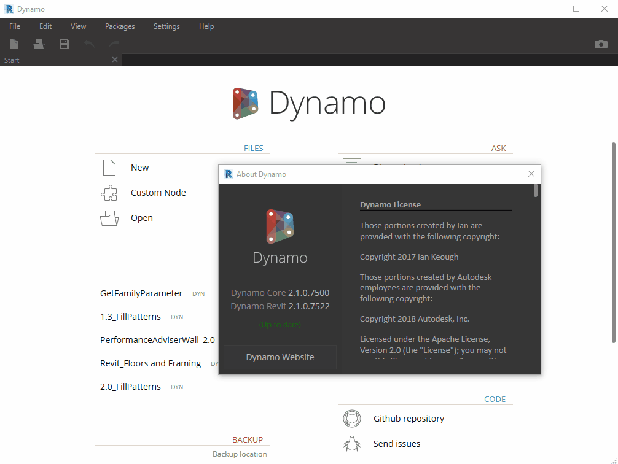
Task: Click the About dialog license scrollbar thumb
Action: coord(536,190)
